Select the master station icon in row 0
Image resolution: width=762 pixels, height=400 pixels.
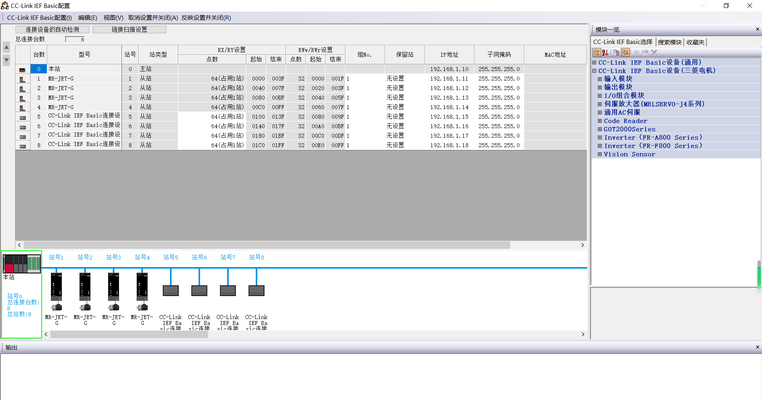[x=23, y=69]
